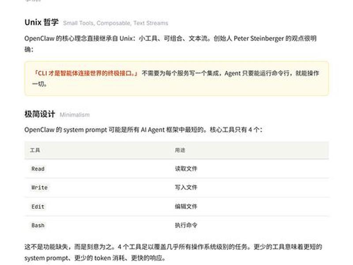
Task: Click the sentence "核心工具只有 4 个"
Action: click(x=236, y=130)
